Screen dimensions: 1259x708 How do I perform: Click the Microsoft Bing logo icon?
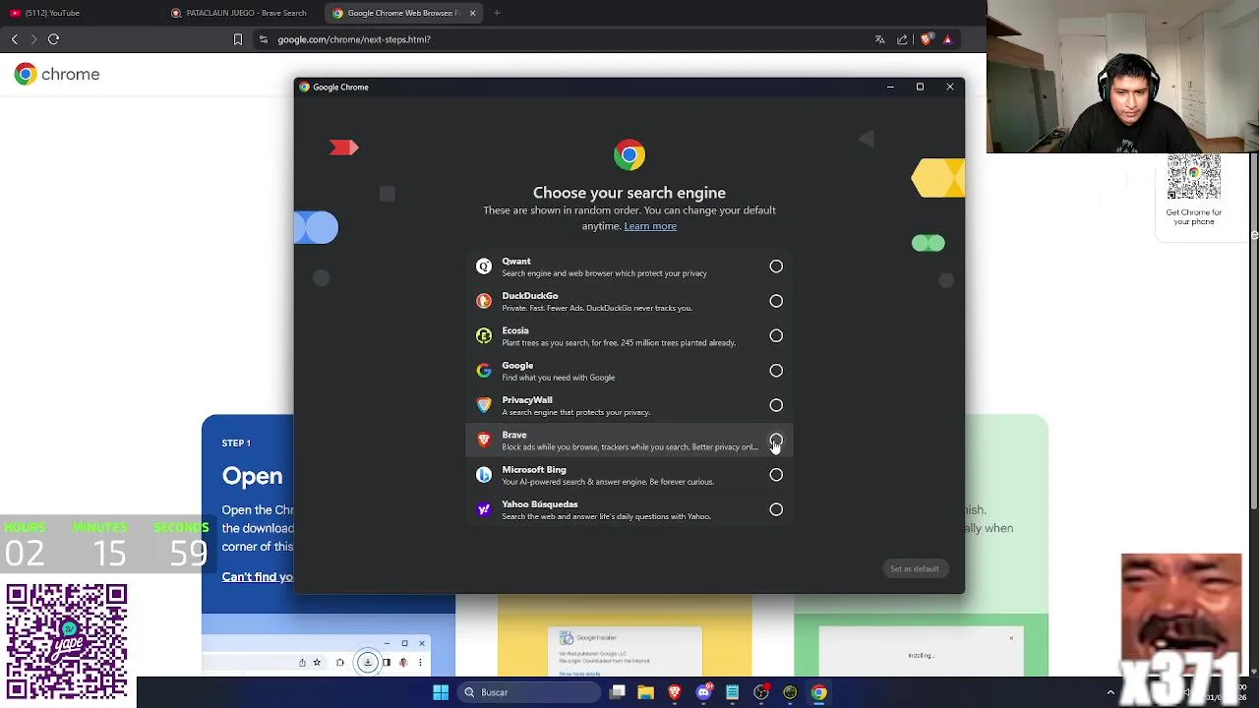[x=484, y=475]
